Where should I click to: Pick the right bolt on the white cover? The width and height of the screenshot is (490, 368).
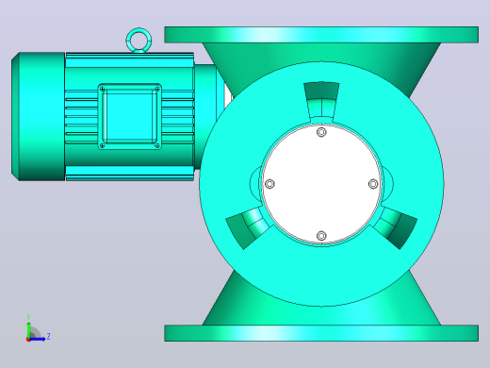tap(373, 184)
